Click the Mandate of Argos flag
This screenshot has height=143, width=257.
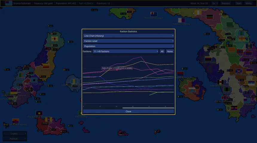[227, 89]
